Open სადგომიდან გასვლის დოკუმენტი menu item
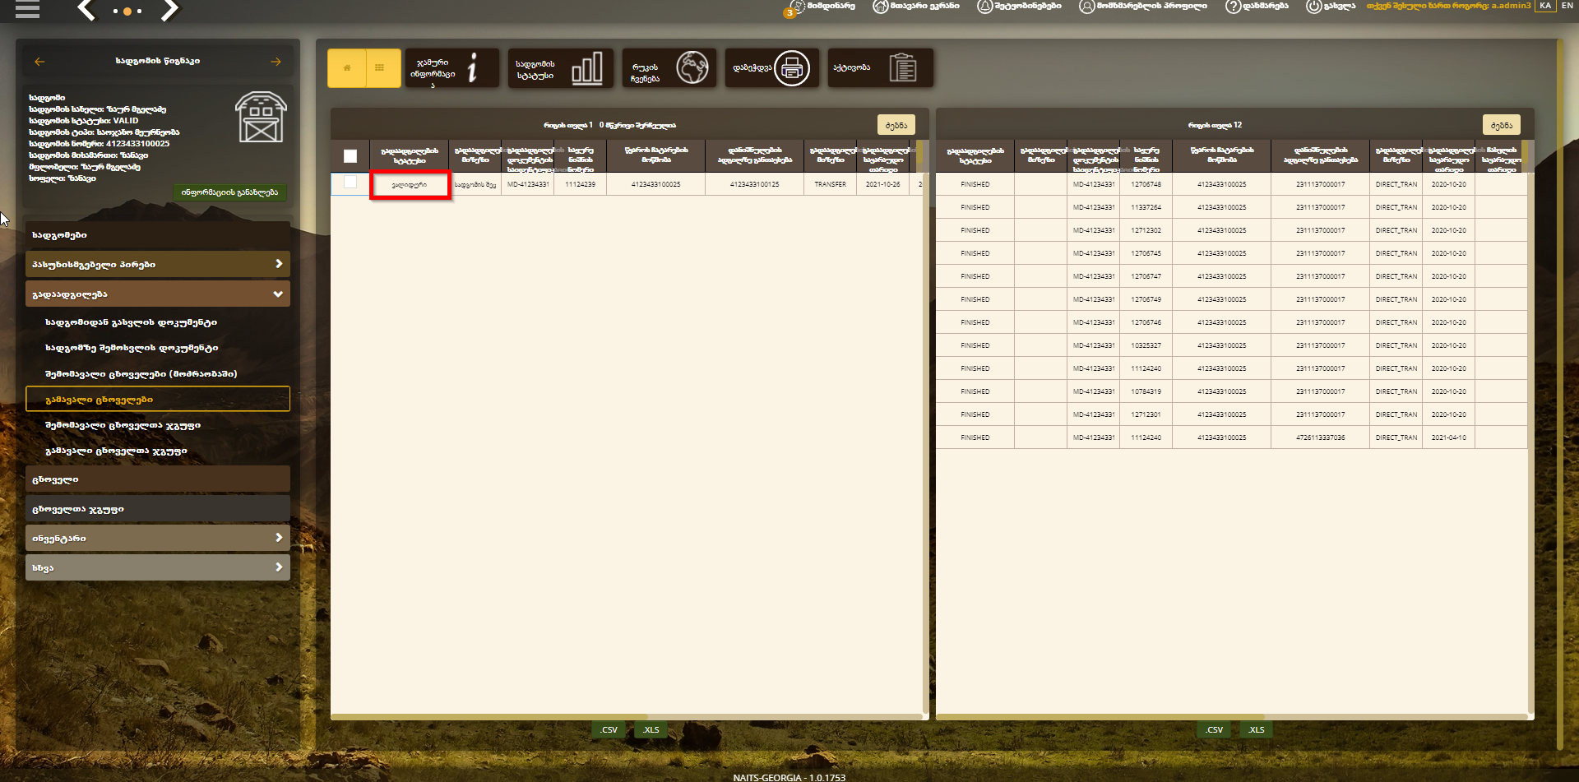Screen dimensions: 1579x782 (x=132, y=322)
